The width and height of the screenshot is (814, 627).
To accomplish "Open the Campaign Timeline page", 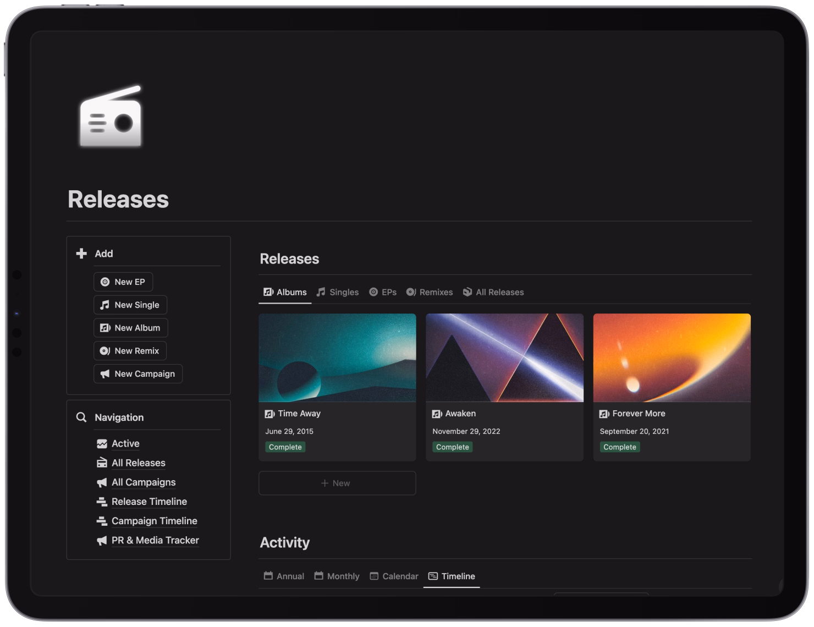I will [155, 521].
